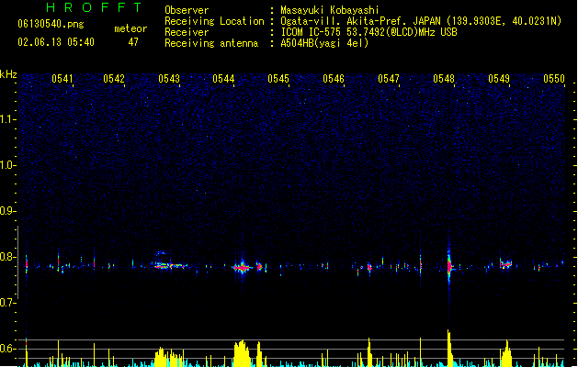Screen dimensions: 578x367
Task: Click the meteor label
Action: [130, 28]
